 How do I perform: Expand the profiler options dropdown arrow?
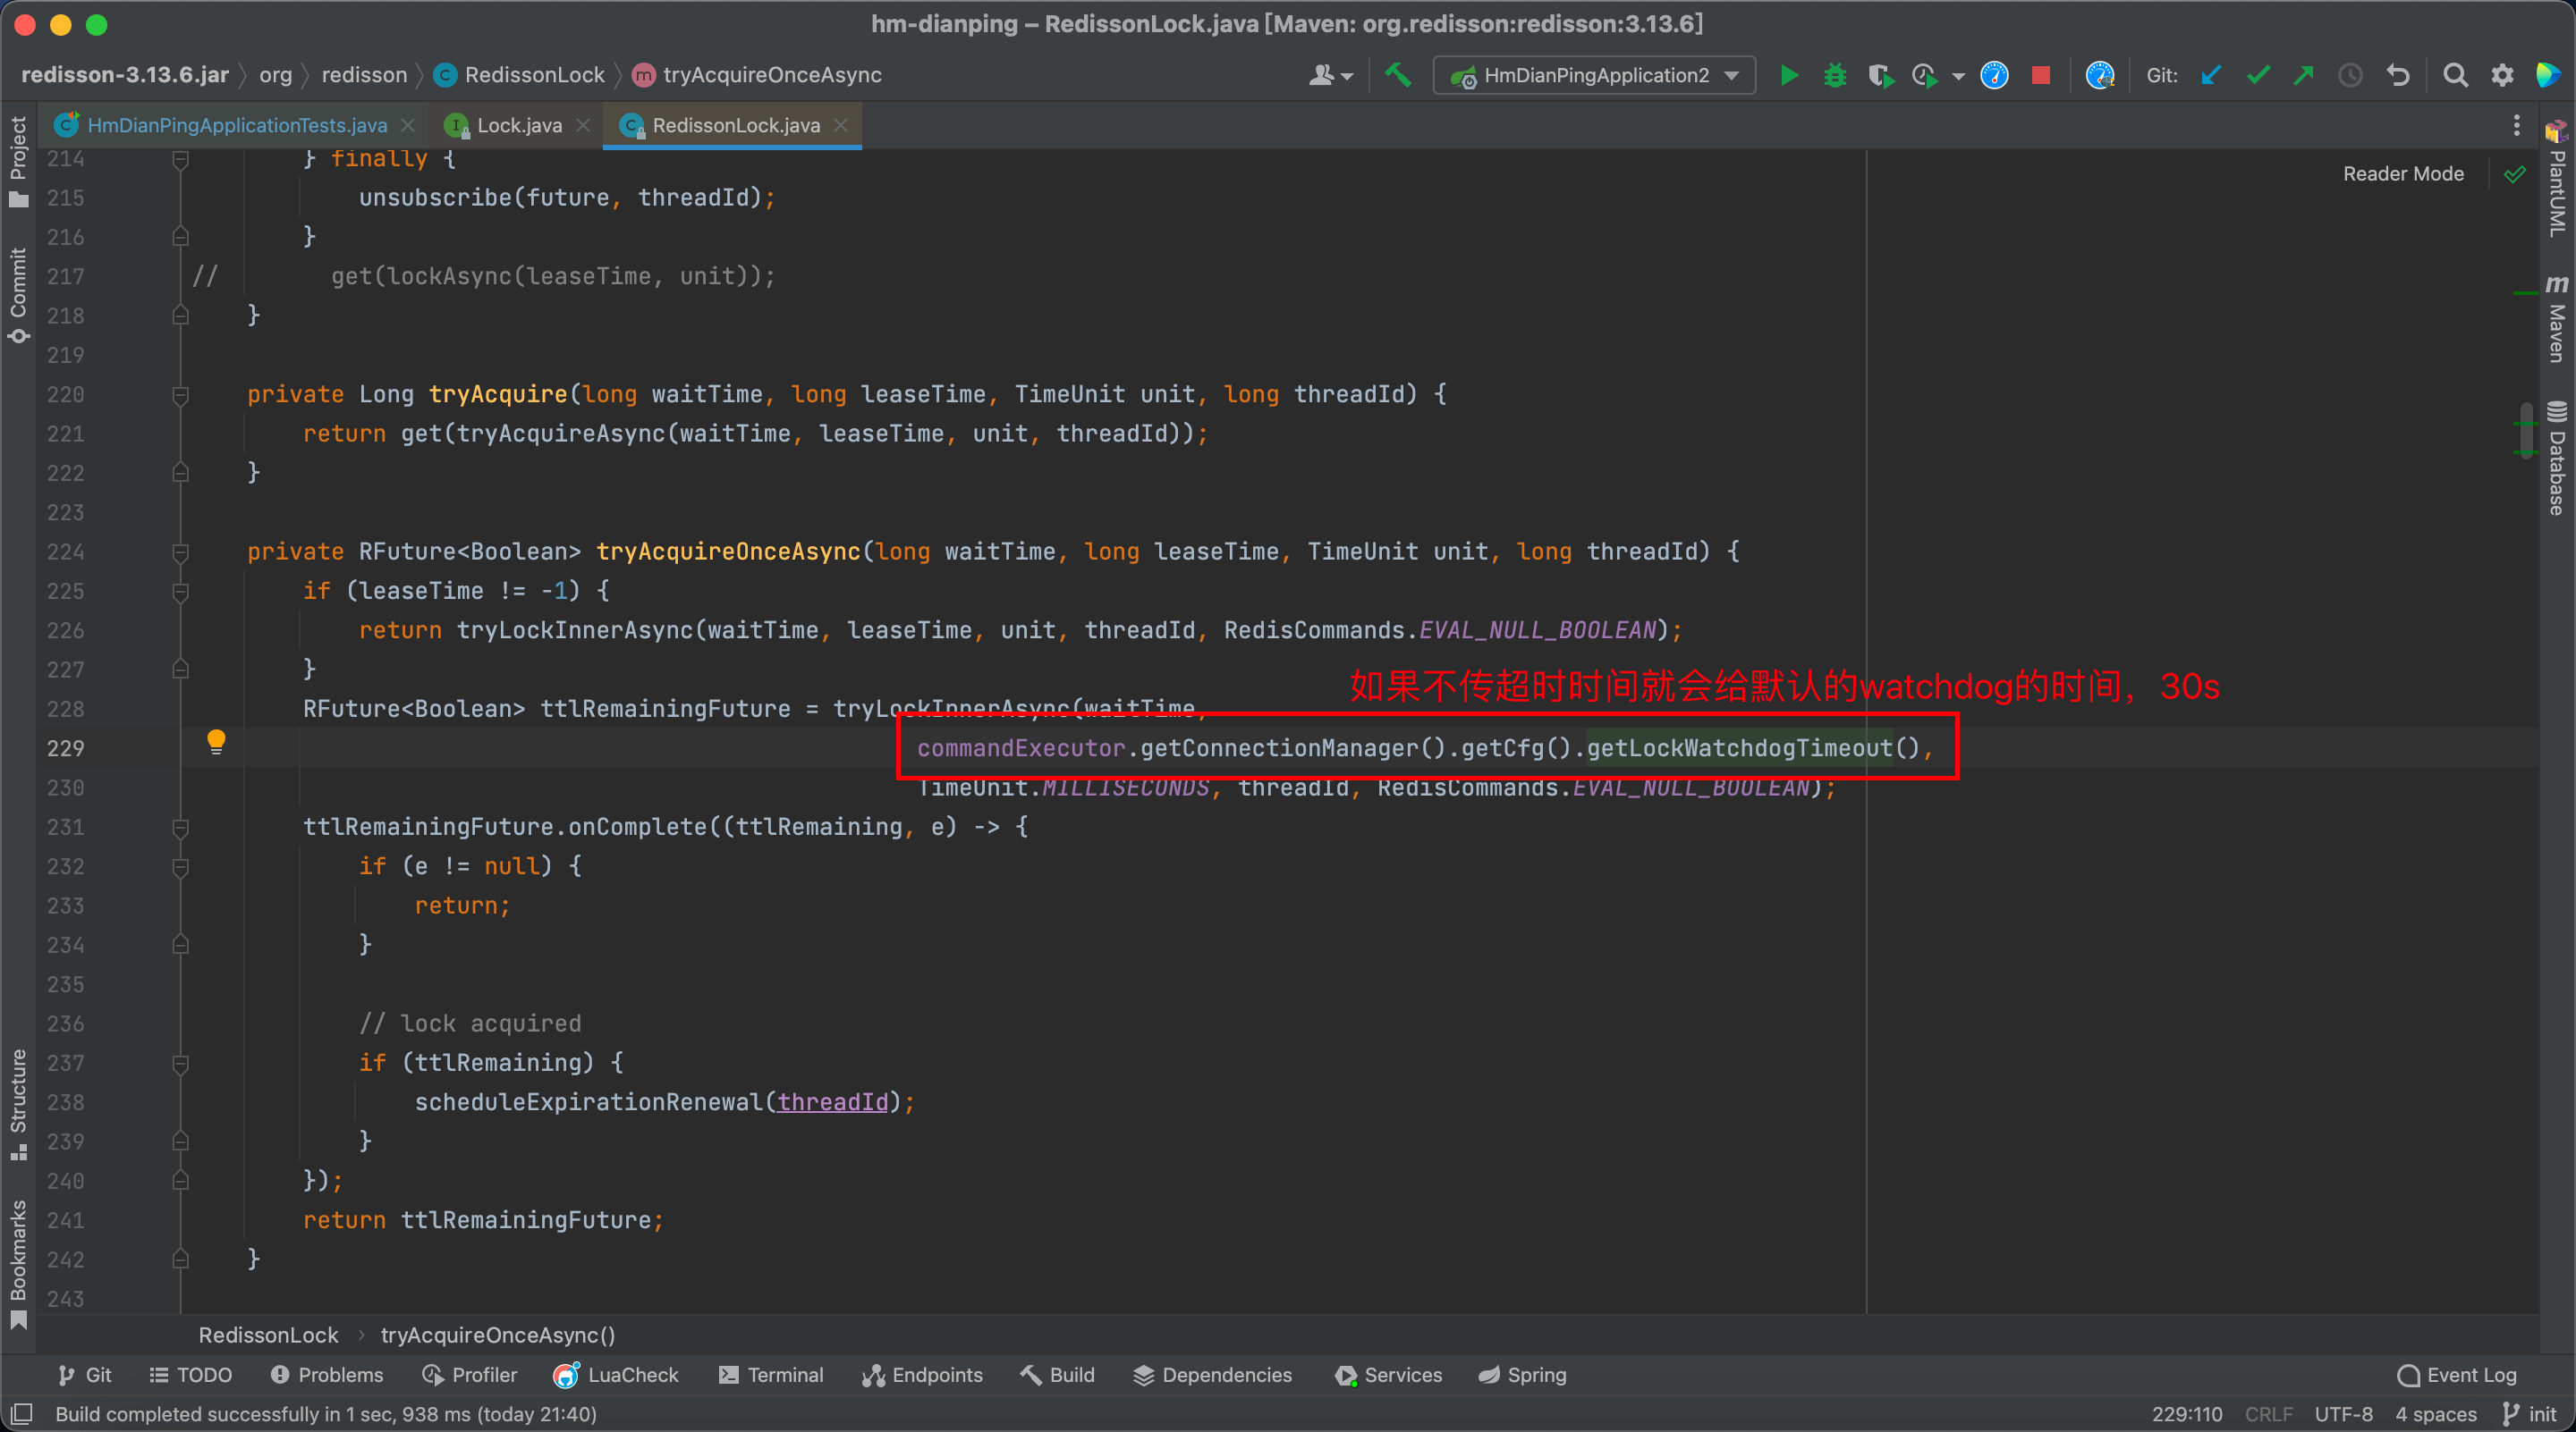(x=1958, y=76)
